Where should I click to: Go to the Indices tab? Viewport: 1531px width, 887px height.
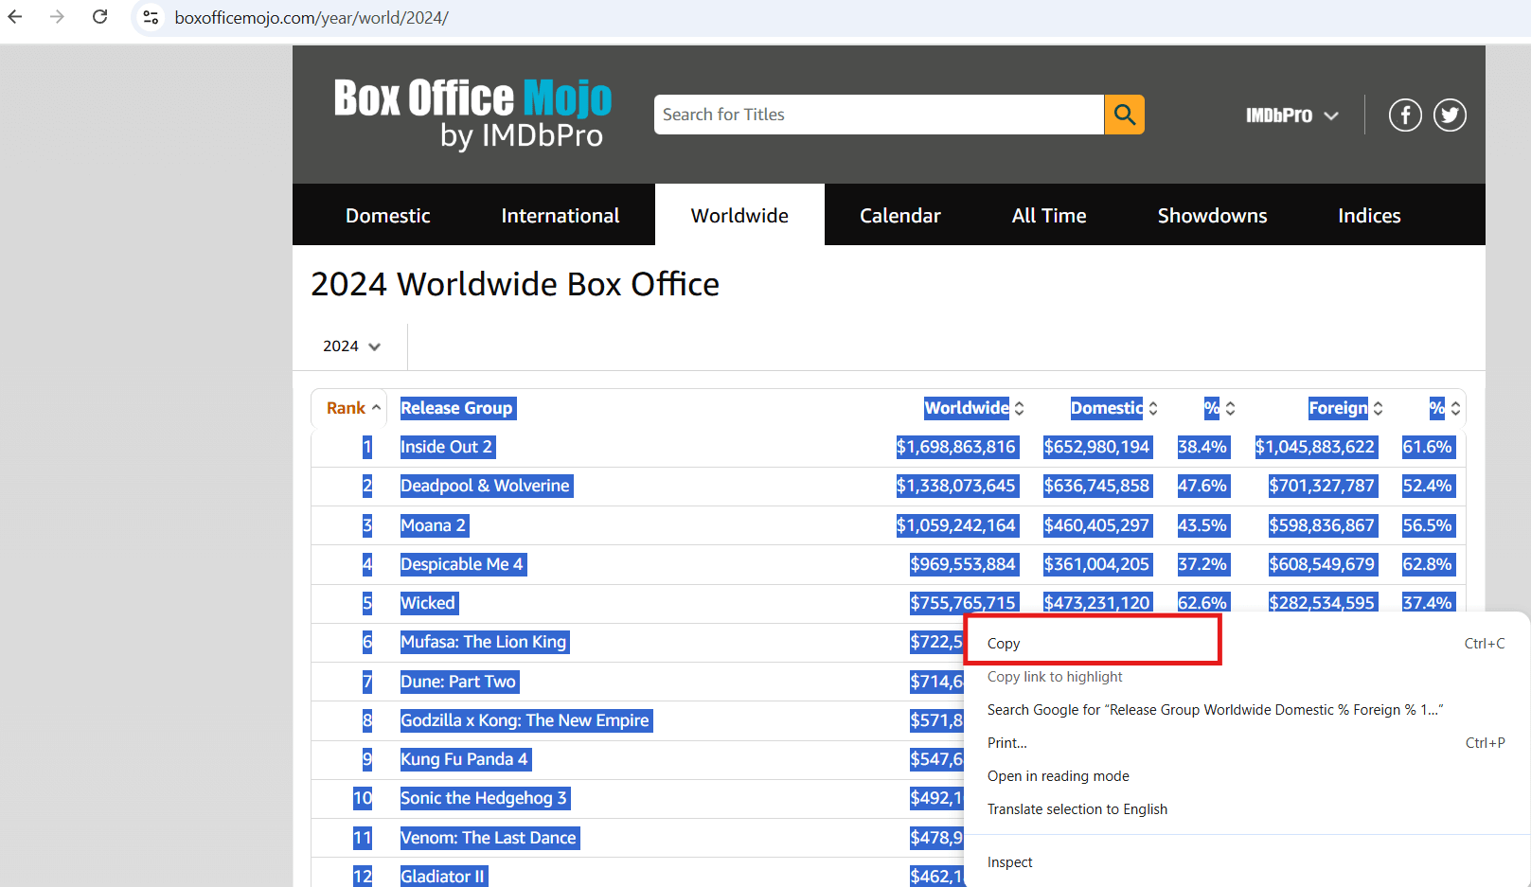tap(1369, 215)
